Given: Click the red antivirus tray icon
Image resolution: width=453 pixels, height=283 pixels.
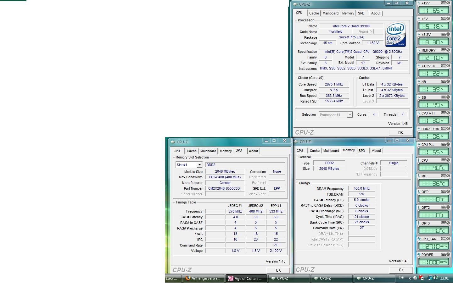Looking at the screenshot, I should coord(421,278).
